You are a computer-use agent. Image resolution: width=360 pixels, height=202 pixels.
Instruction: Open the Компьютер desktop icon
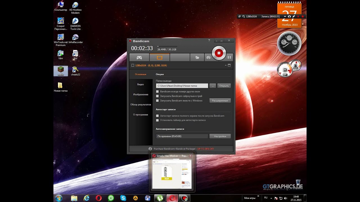tap(60, 6)
